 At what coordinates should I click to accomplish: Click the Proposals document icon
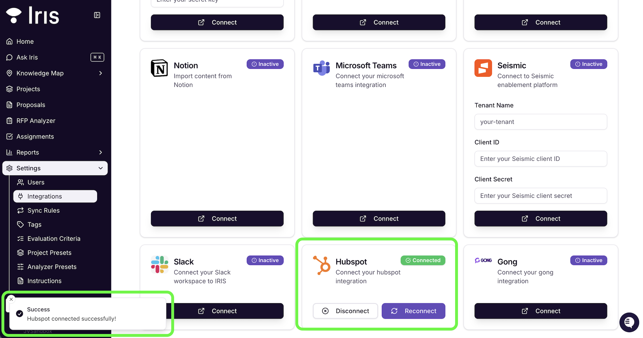point(9,105)
